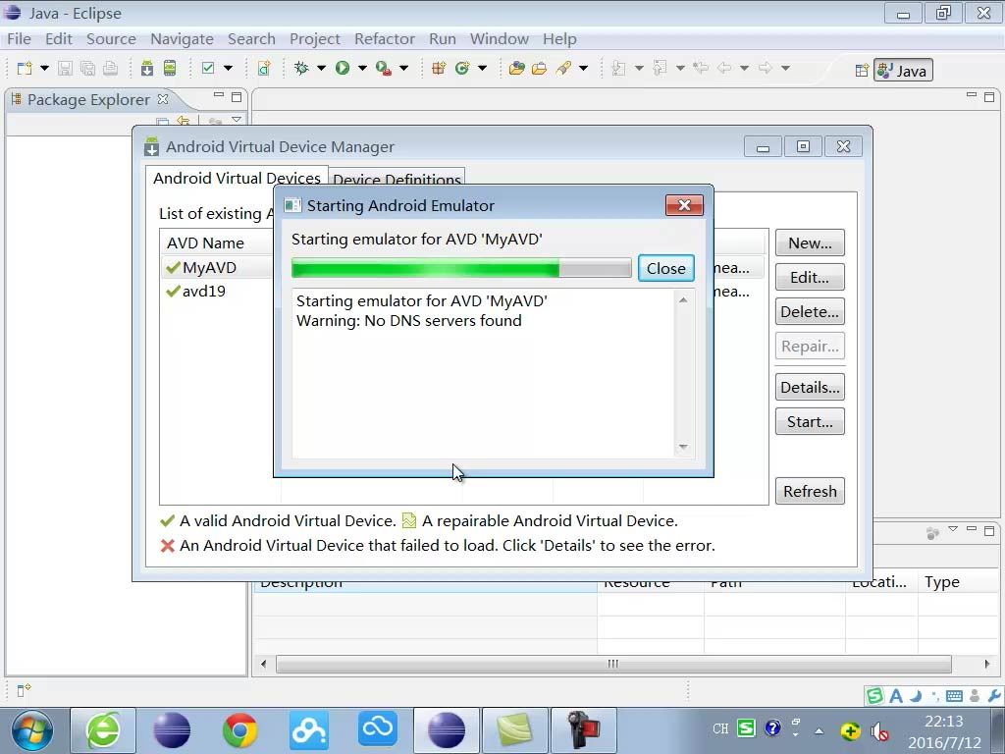
Task: Expand the New file dropdown arrow
Action: (44, 68)
